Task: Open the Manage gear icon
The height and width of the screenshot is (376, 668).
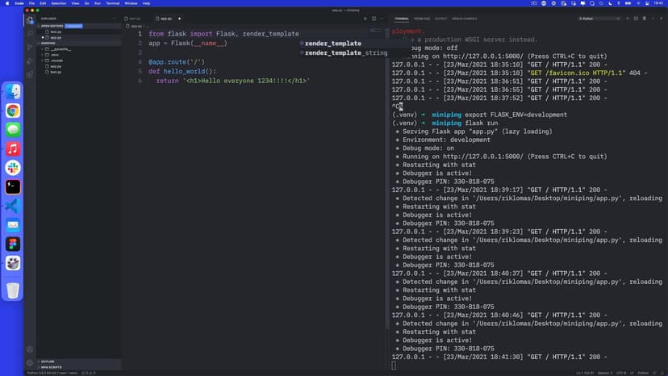Action: pos(30,362)
